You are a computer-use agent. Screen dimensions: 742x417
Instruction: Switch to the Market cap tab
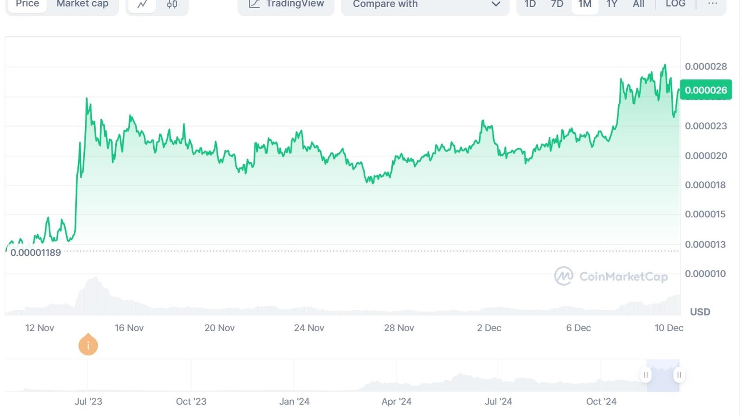[x=82, y=4]
